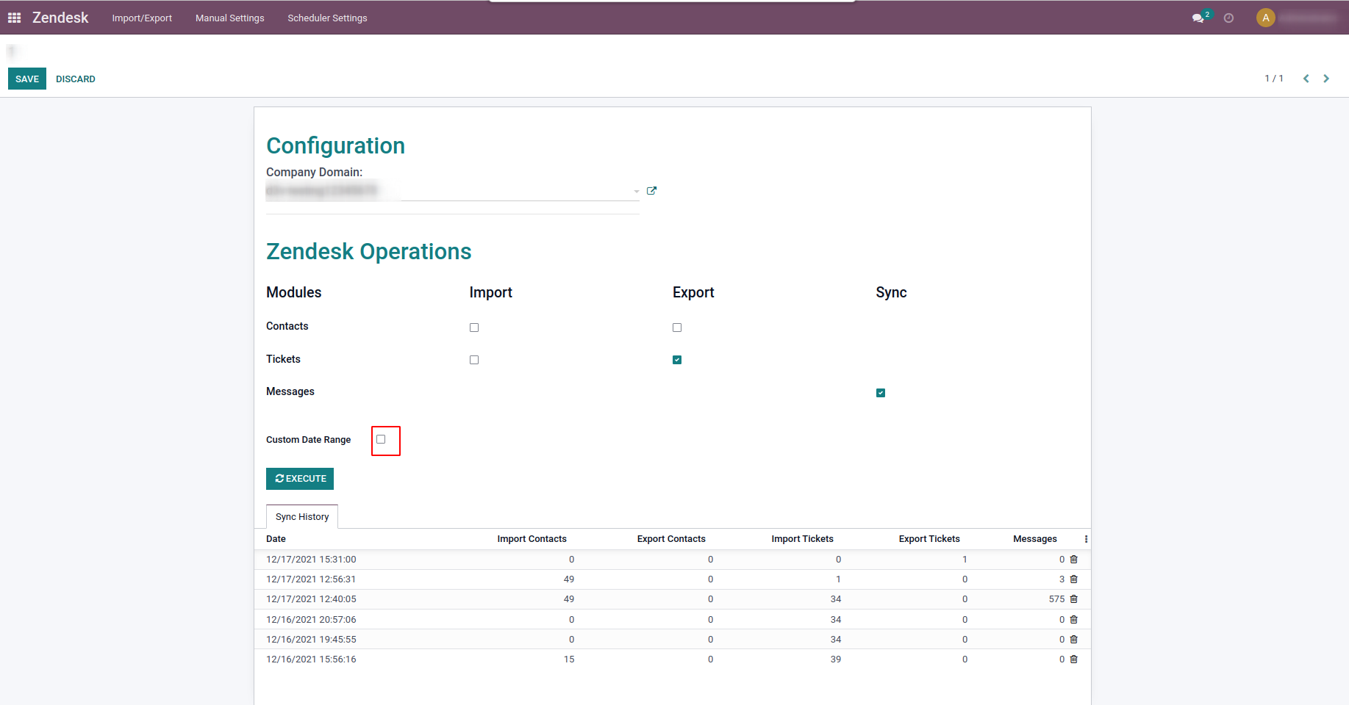Go to previous record arrow
Viewport: 1349px width, 705px height.
[1306, 79]
